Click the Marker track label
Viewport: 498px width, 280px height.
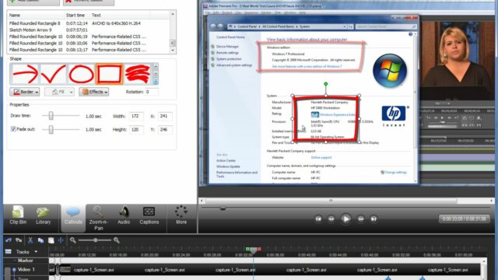click(26, 261)
